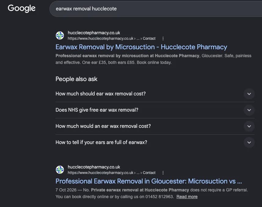Expand "How to tell if your ears are full of earwax?"
Image resolution: width=262 pixels, height=207 pixels.
(x=155, y=142)
